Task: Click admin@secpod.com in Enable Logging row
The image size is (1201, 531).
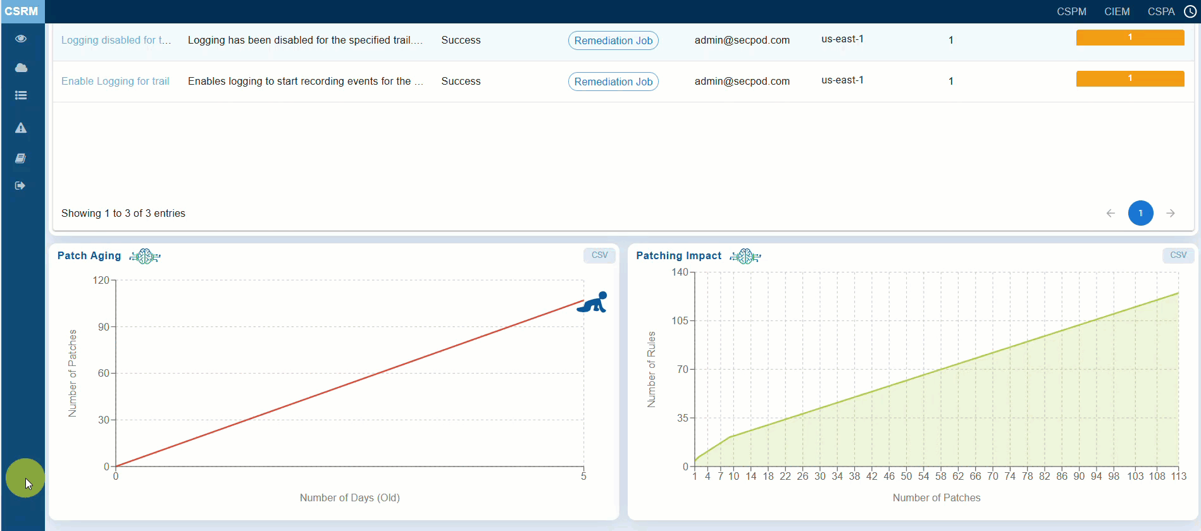Action: pyautogui.click(x=742, y=81)
